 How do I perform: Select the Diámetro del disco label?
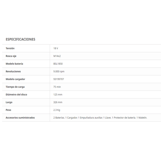[x=16, y=95]
